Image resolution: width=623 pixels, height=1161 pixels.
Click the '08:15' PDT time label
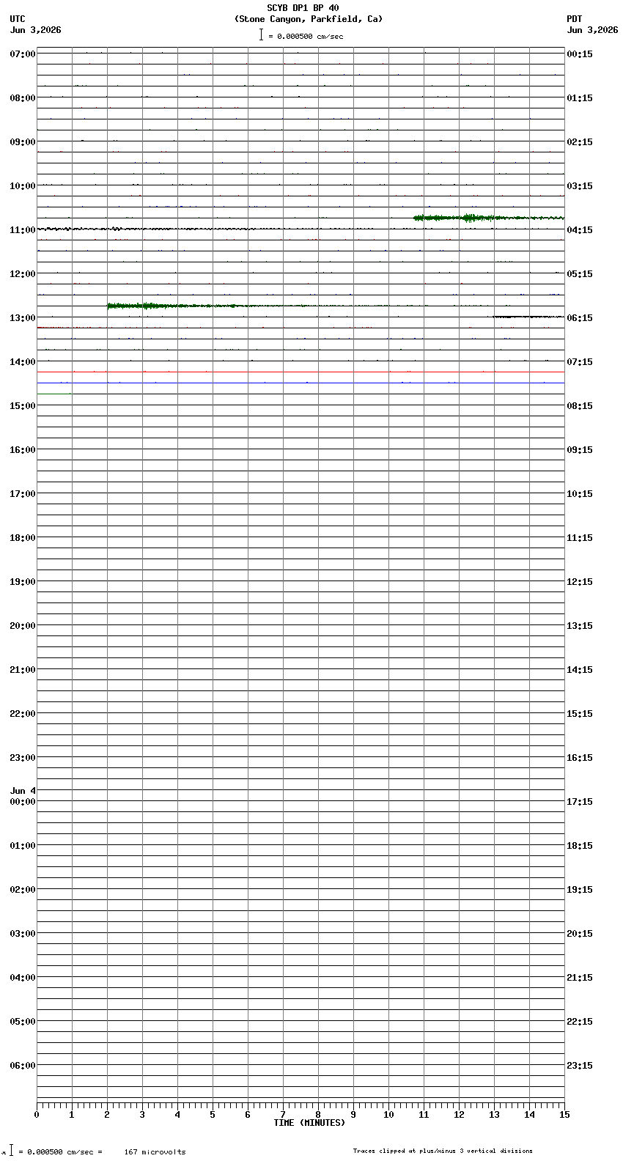580,406
